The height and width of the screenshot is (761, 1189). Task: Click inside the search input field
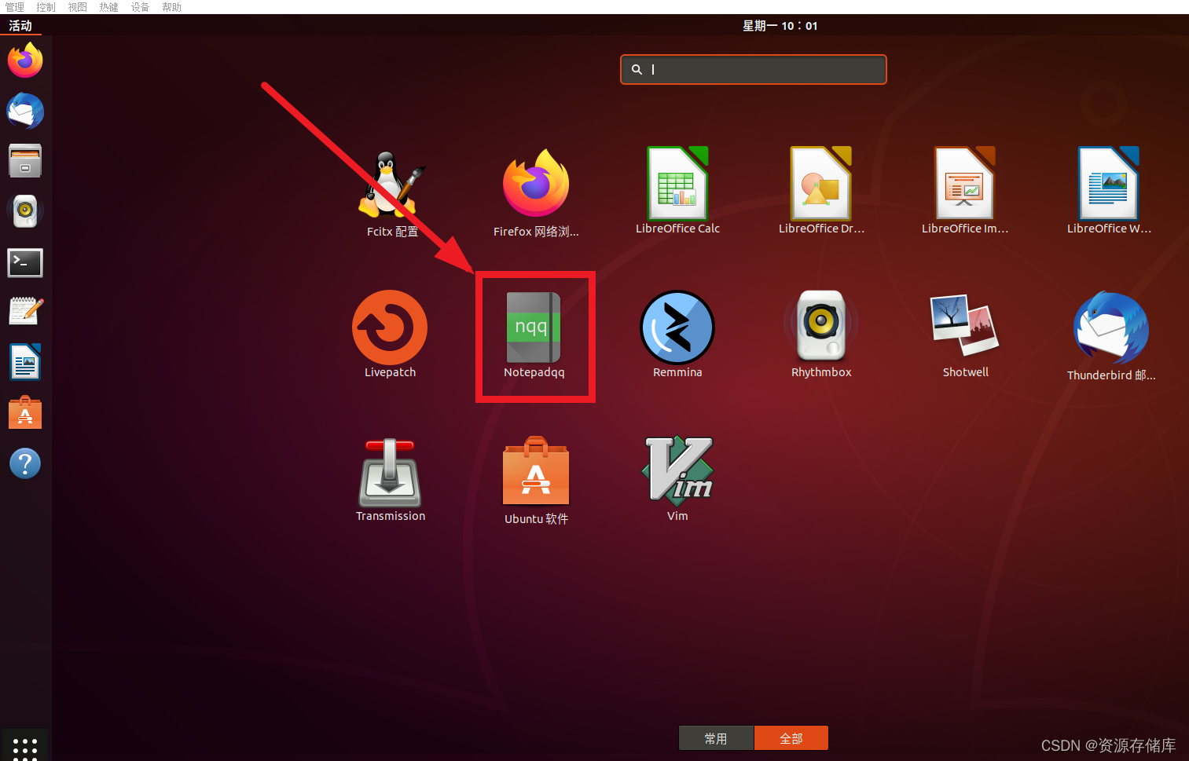[x=752, y=69]
